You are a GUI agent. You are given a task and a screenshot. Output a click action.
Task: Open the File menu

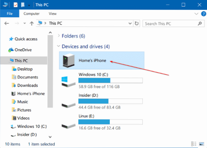(x=10, y=14)
